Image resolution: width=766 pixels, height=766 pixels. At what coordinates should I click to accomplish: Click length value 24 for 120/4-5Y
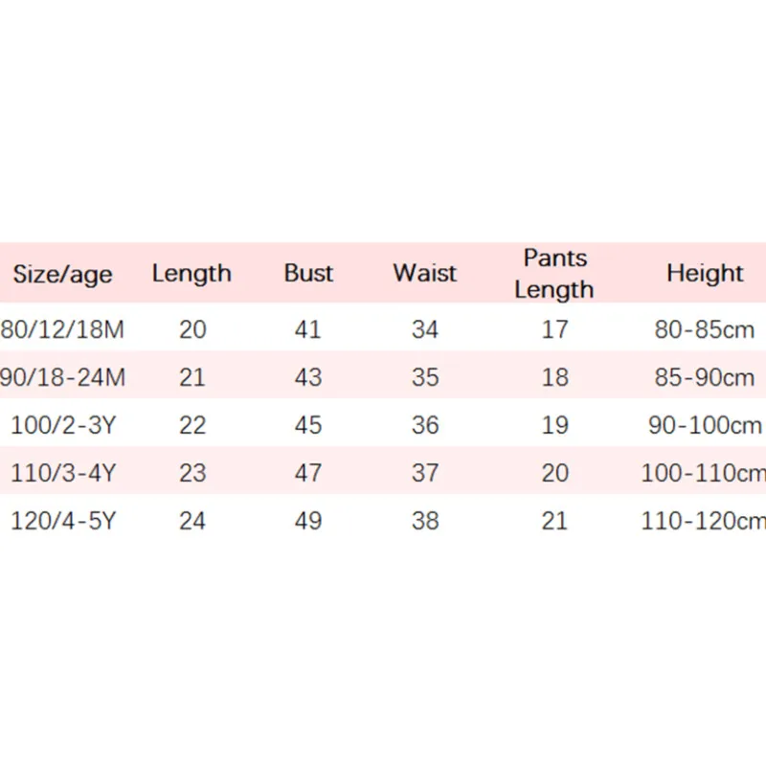[x=192, y=521]
